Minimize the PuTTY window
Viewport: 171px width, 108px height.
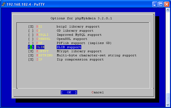point(155,4)
